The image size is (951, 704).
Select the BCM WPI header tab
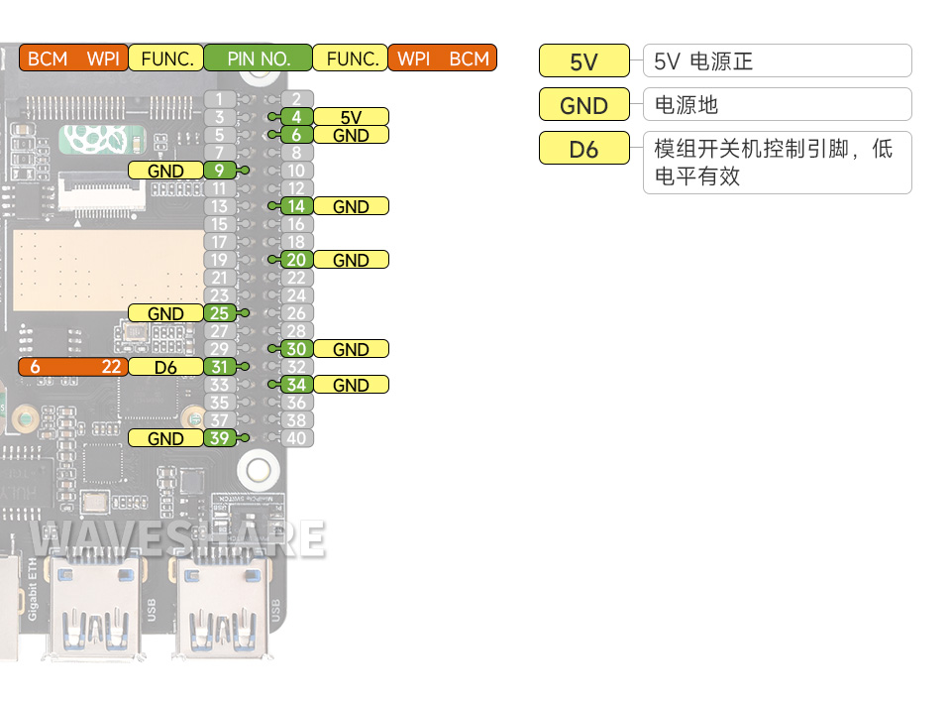72,59
